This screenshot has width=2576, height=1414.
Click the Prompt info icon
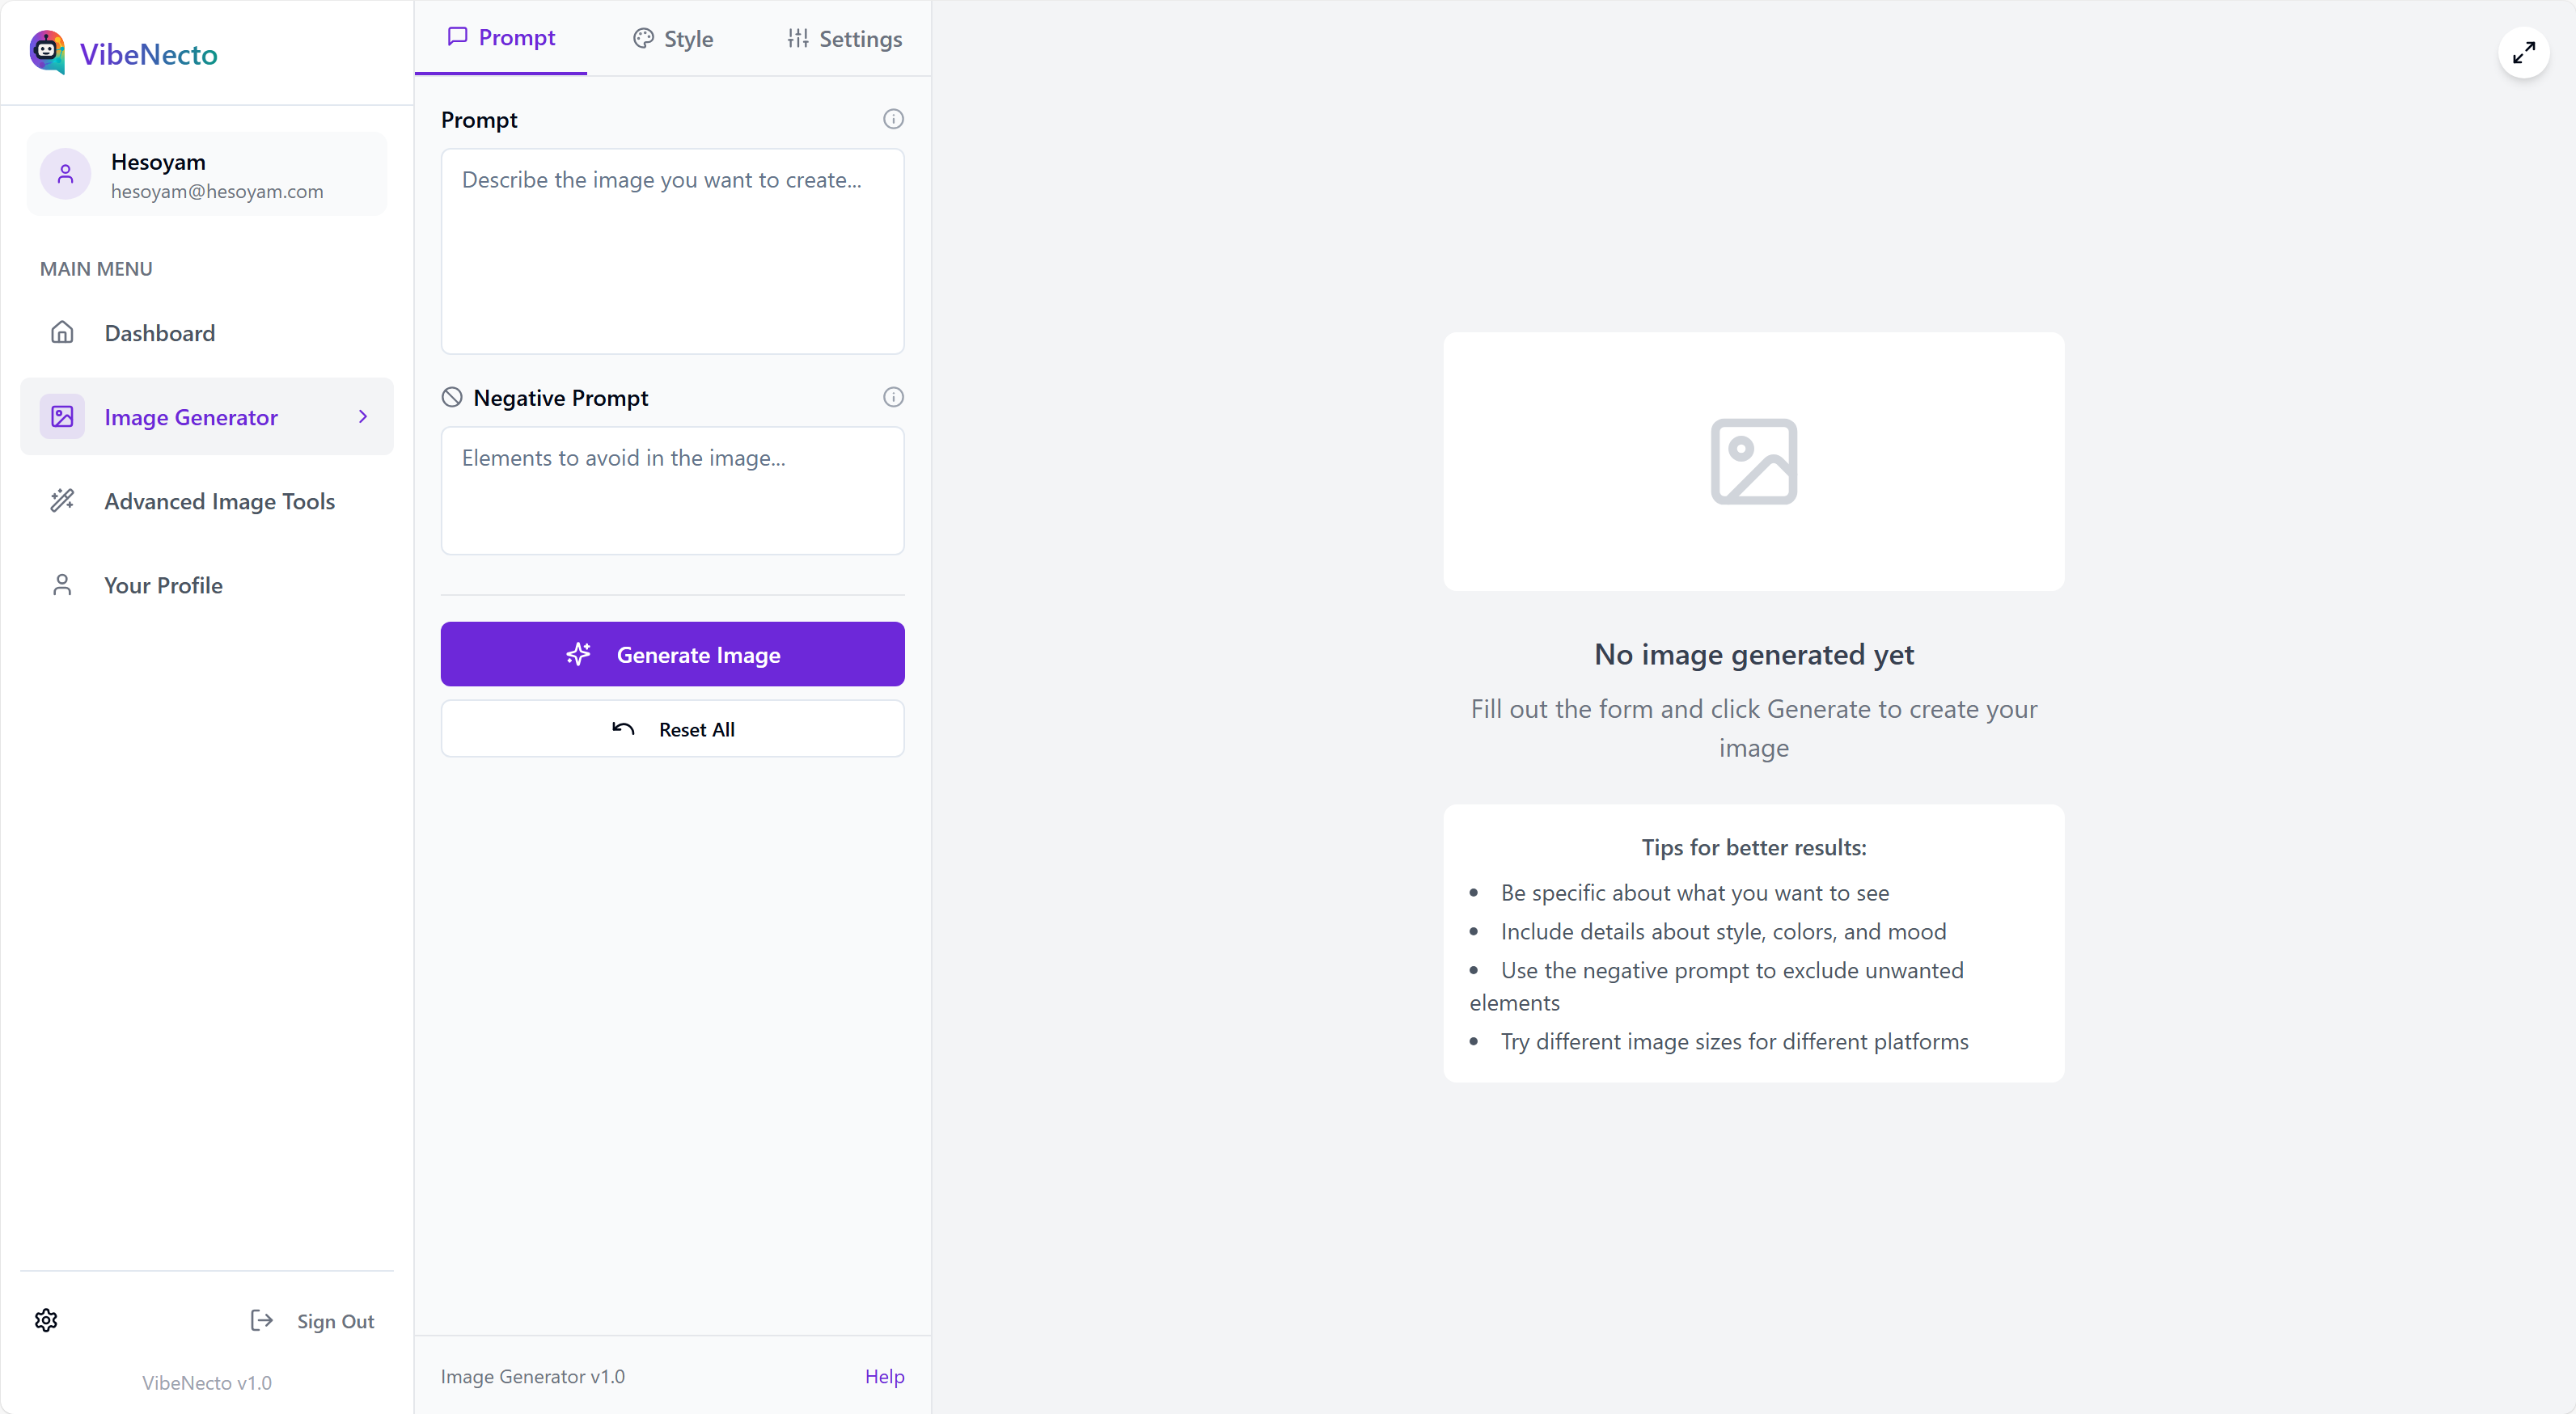(x=893, y=119)
